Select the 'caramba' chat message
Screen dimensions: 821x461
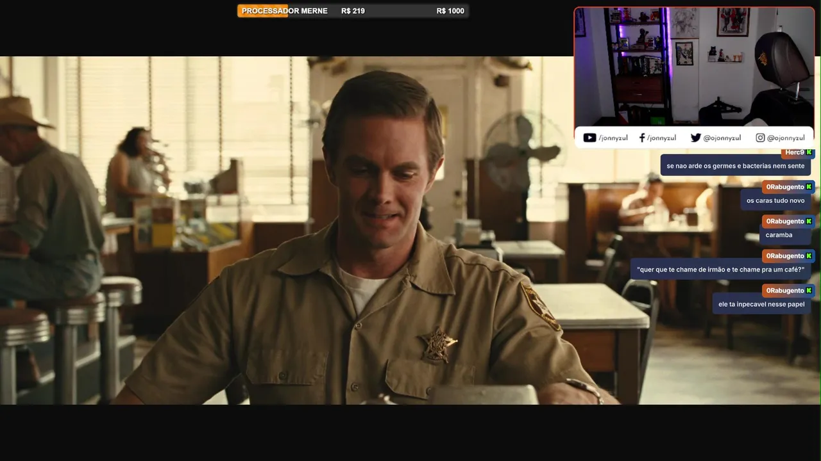(785, 235)
